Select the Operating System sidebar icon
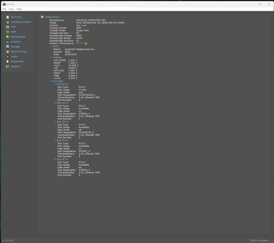Viewport: 274px width, 243px height. click(8, 22)
